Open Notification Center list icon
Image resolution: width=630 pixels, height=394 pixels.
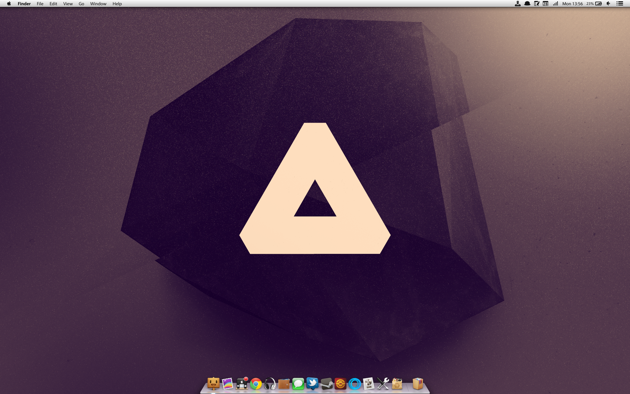point(620,4)
